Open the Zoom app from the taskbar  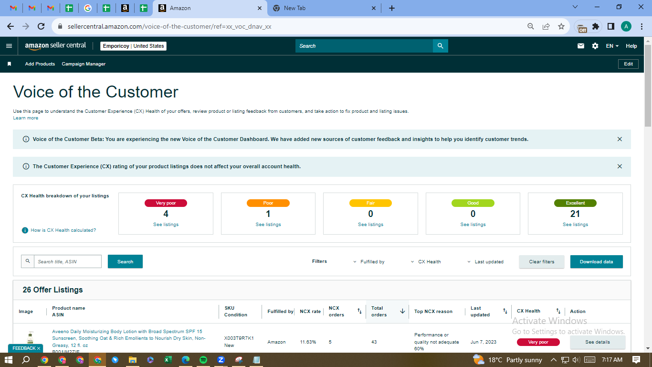pos(221,360)
